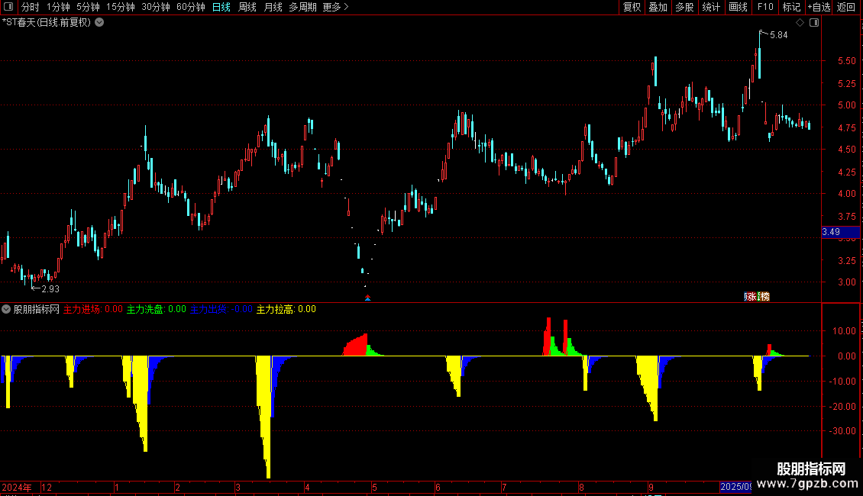The height and width of the screenshot is (496, 863).
Task: Expand the 更多 period options
Action: coord(335,7)
